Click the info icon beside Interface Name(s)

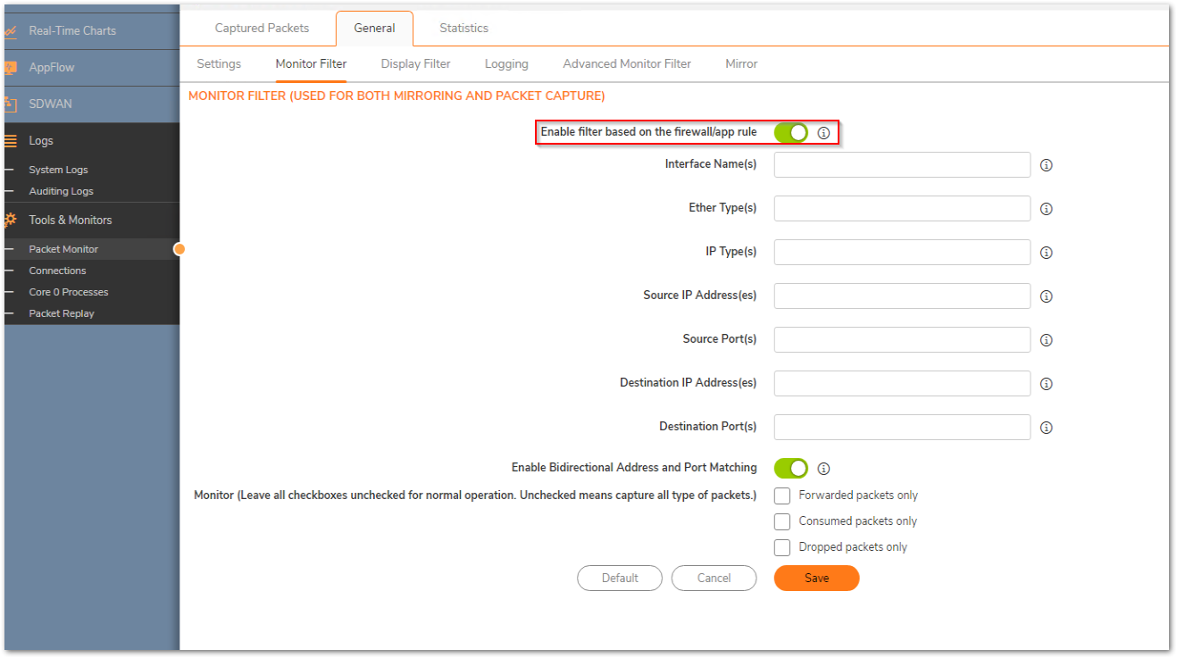pos(1046,165)
